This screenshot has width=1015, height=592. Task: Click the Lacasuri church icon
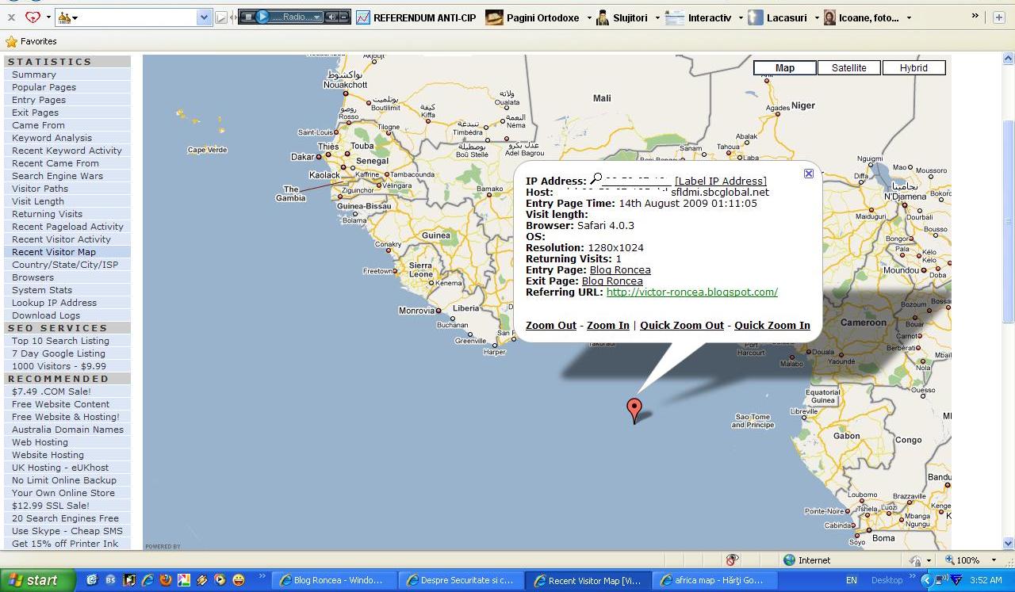click(755, 17)
